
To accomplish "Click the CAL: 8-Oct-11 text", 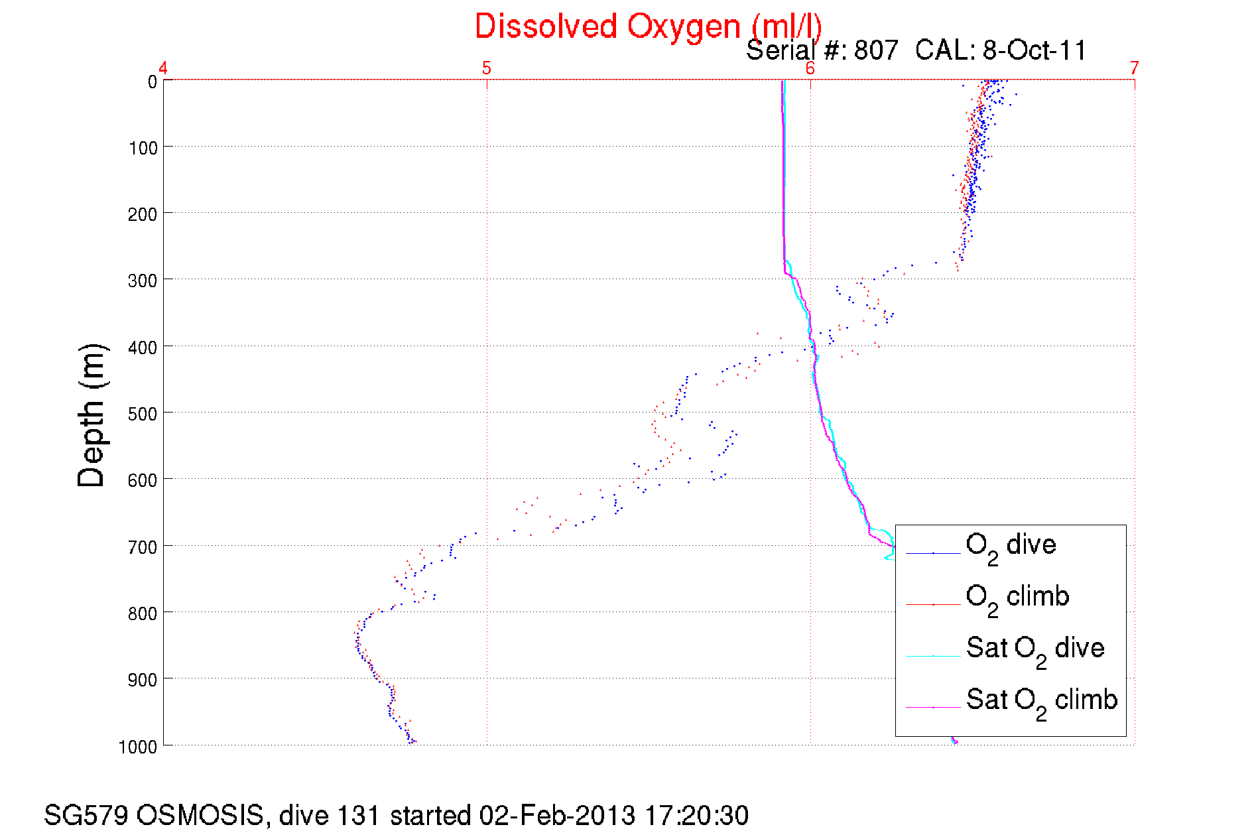I will (x=1001, y=50).
